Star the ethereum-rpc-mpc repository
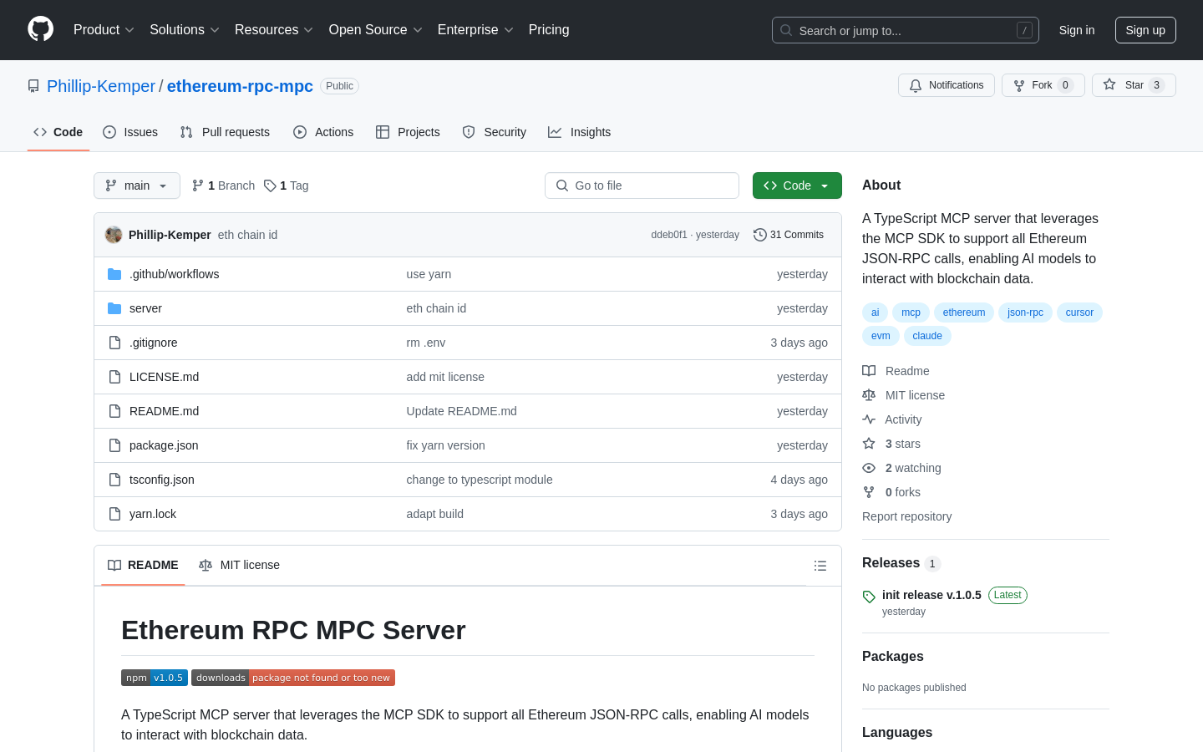 click(1134, 85)
